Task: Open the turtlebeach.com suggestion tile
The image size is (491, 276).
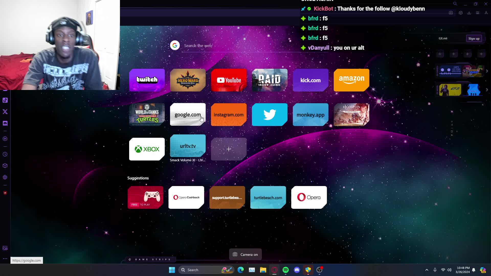Action: [268, 197]
